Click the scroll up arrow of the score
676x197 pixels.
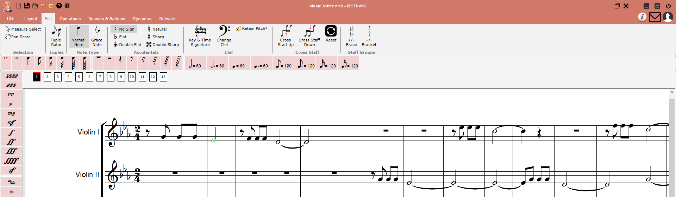coord(672,92)
